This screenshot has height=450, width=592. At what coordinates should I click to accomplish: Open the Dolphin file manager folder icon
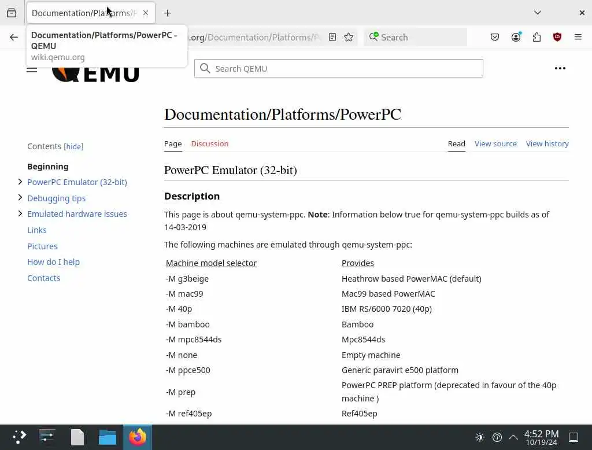pos(107,437)
